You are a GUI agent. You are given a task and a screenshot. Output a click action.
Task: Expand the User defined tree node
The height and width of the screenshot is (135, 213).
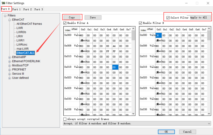9,78
